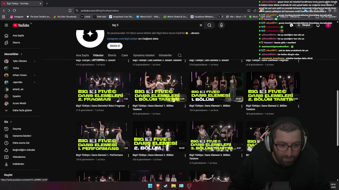339x190 pixels.
Task: Click Brave browser taskbar icon
Action: pos(158,186)
